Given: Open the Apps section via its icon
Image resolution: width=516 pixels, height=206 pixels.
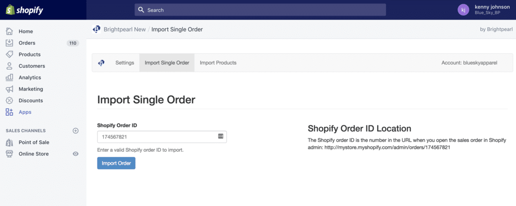Looking at the screenshot, I should click(x=9, y=112).
